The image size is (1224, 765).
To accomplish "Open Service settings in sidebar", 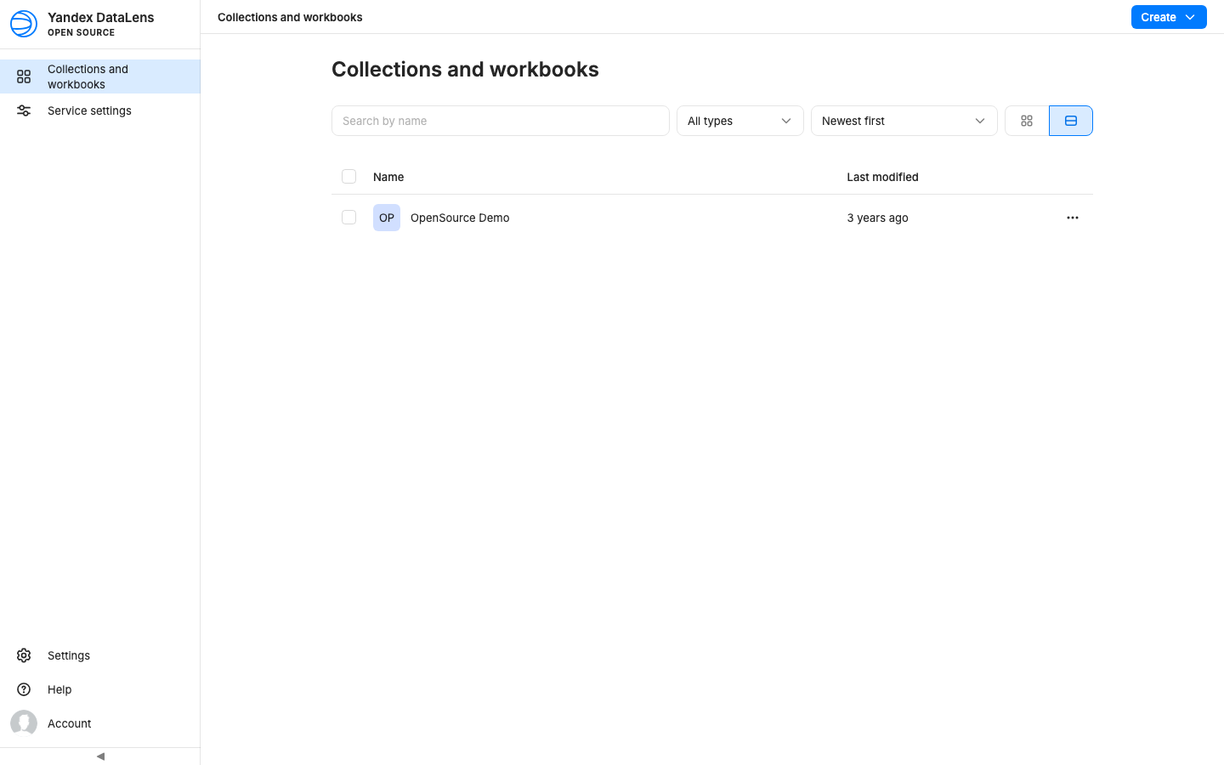I will [100, 110].
